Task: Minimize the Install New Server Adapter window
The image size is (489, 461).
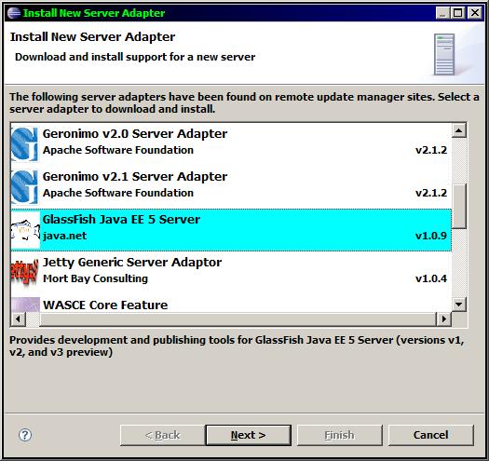Action: pyautogui.click(x=442, y=13)
